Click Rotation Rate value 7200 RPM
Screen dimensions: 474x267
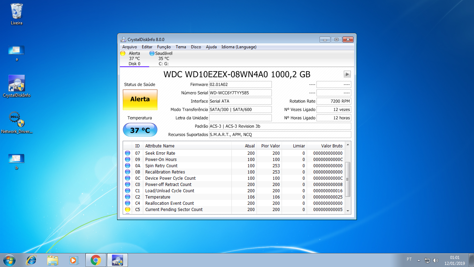(334, 101)
